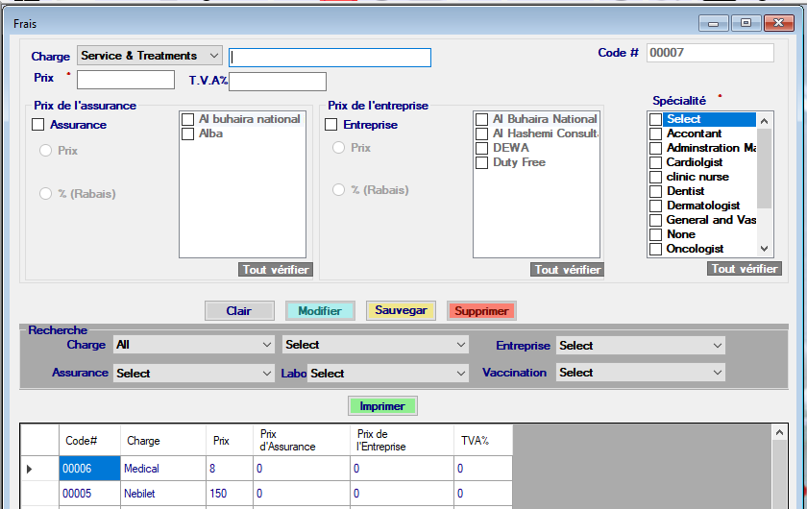The height and width of the screenshot is (509, 807).
Task: Click the Clair button
Action: pyautogui.click(x=238, y=311)
